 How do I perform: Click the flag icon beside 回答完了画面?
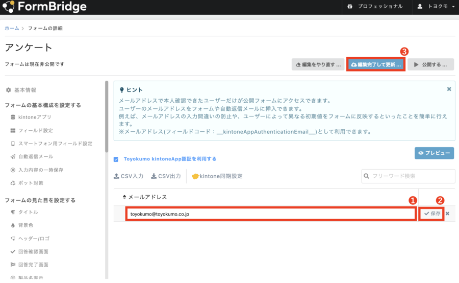13,265
